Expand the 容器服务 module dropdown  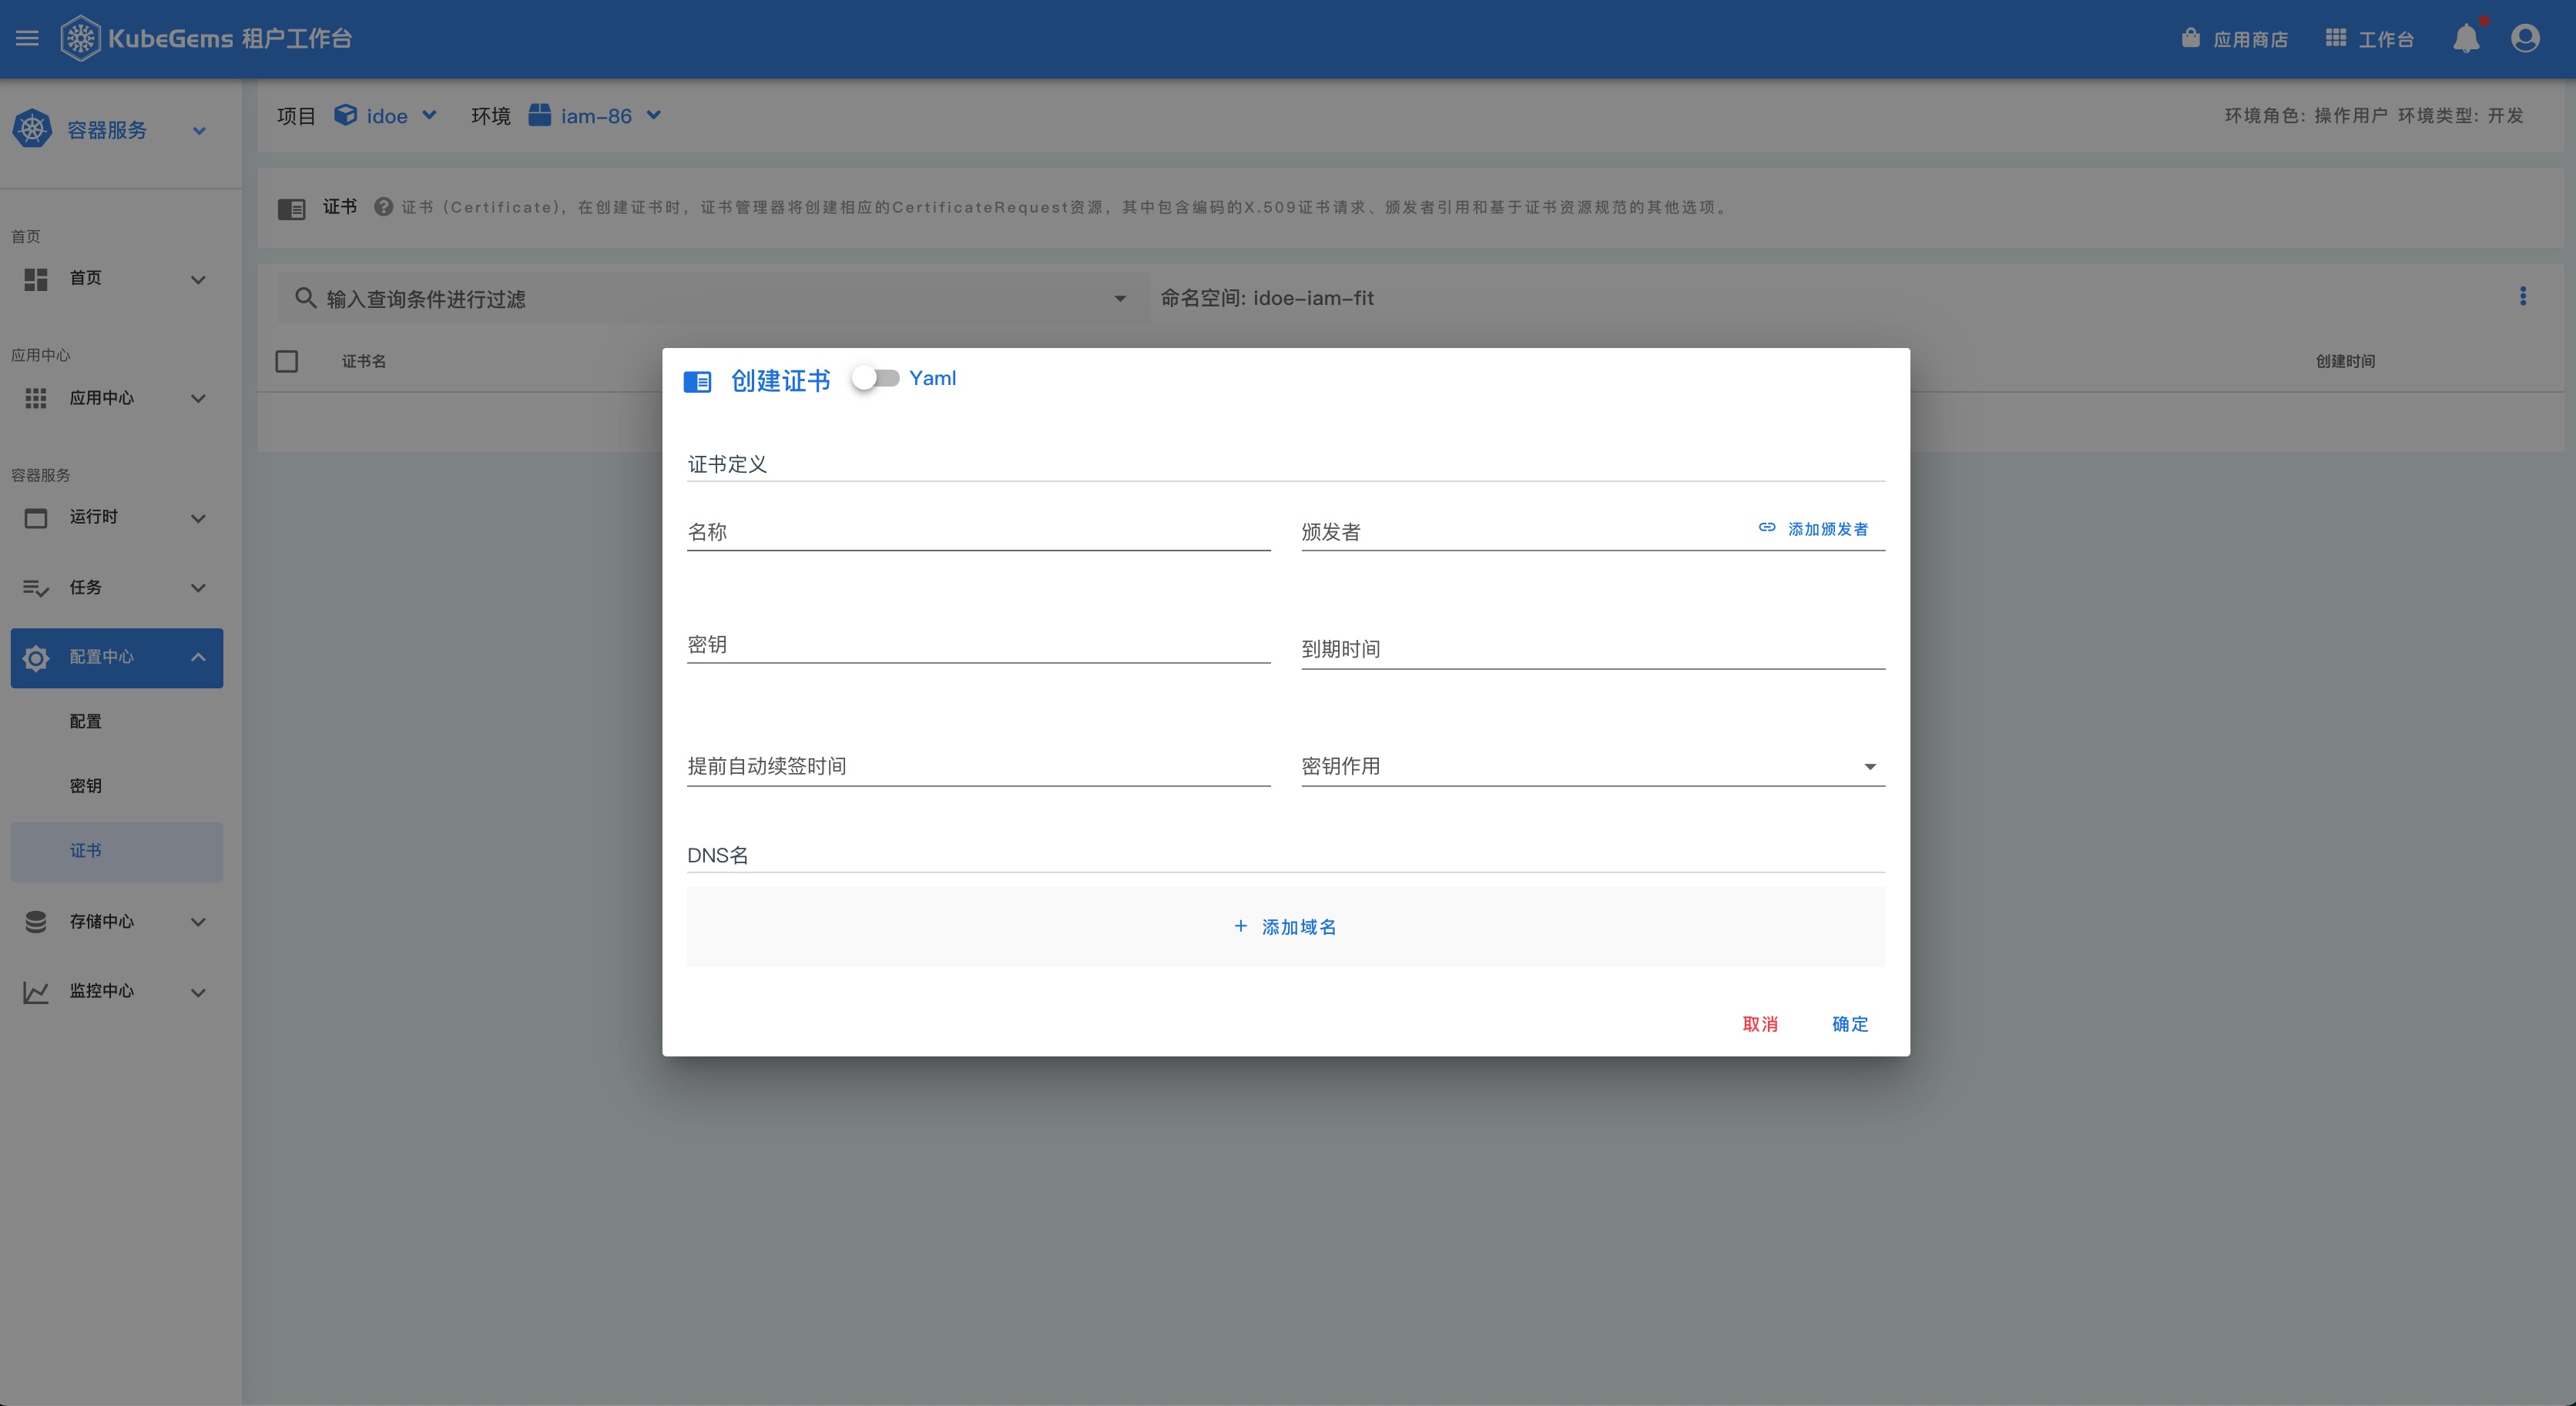pos(199,130)
